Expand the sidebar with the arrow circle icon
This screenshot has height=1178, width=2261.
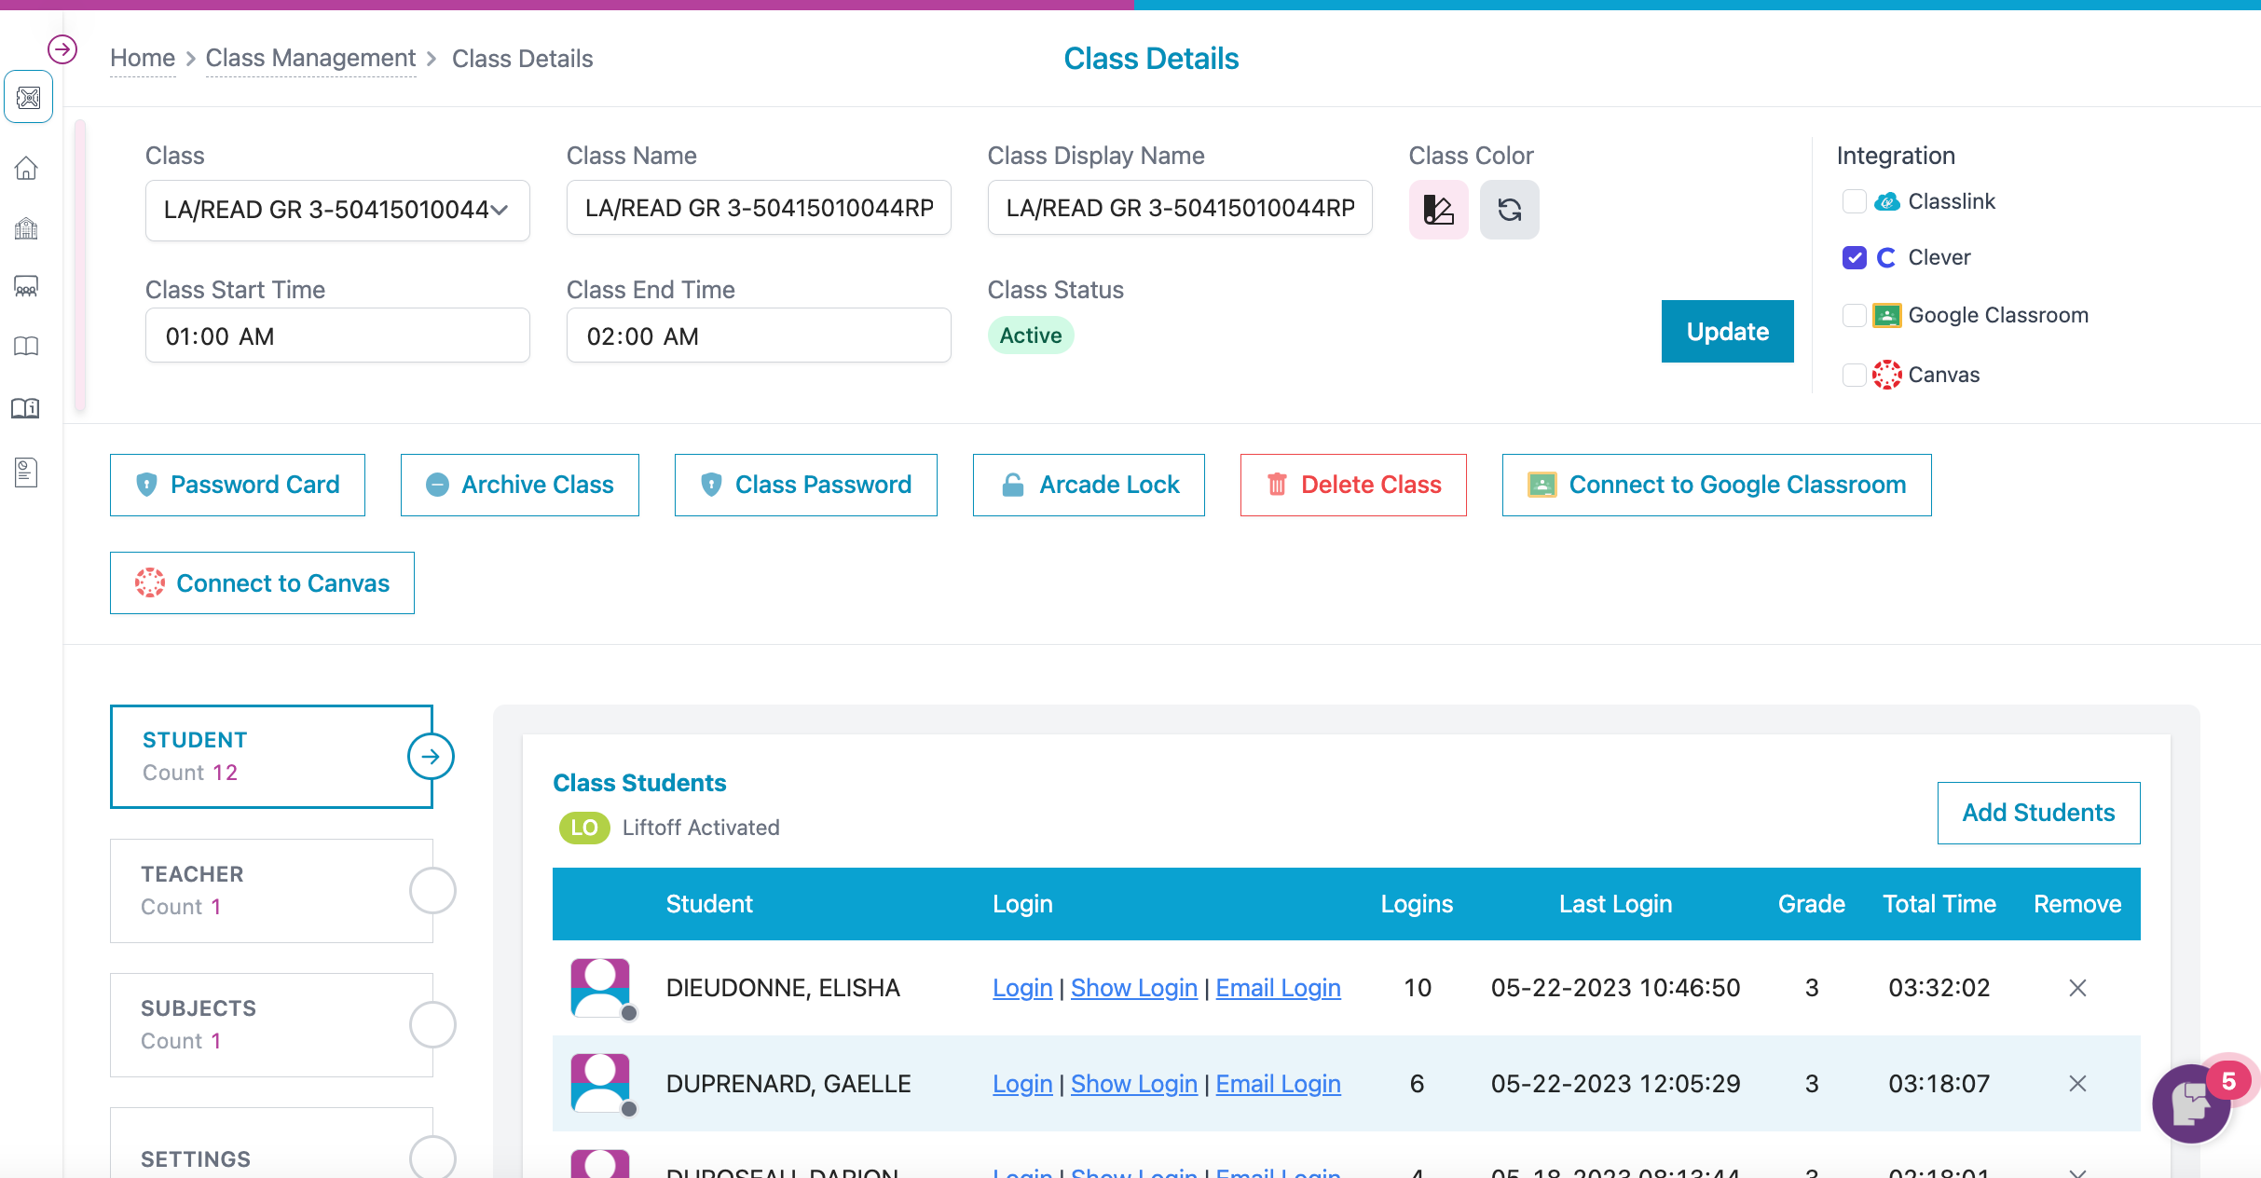[x=62, y=48]
